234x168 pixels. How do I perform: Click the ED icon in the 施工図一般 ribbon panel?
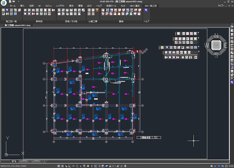click(x=11, y=10)
